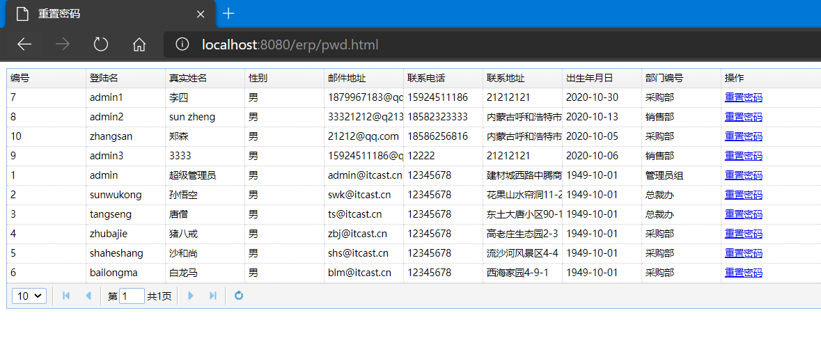This screenshot has height=345, width=821.
Task: Jump to last page in pager
Action: click(212, 296)
